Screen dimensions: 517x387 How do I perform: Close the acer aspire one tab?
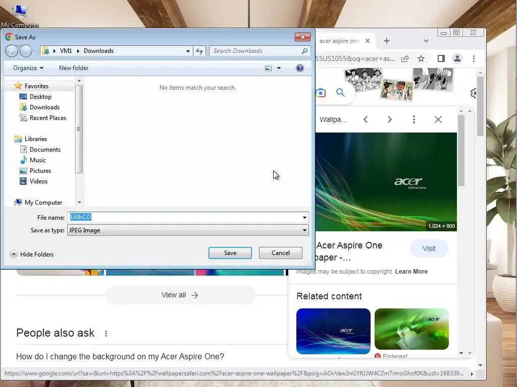point(368,41)
